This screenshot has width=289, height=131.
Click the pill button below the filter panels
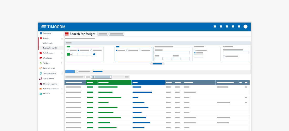click(157, 64)
